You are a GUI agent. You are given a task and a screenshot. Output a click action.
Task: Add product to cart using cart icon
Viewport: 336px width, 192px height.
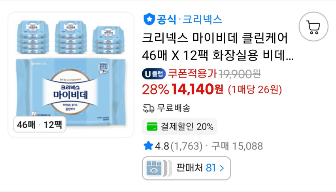[x=313, y=26]
